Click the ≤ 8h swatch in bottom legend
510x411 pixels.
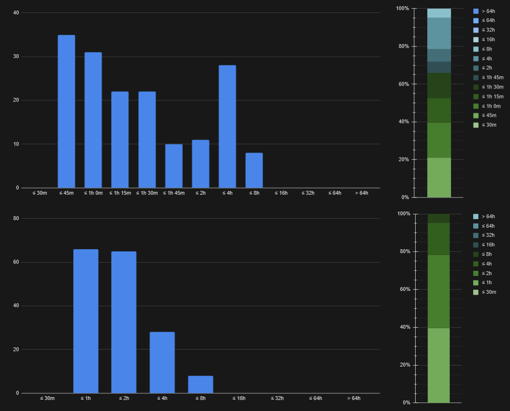476,255
